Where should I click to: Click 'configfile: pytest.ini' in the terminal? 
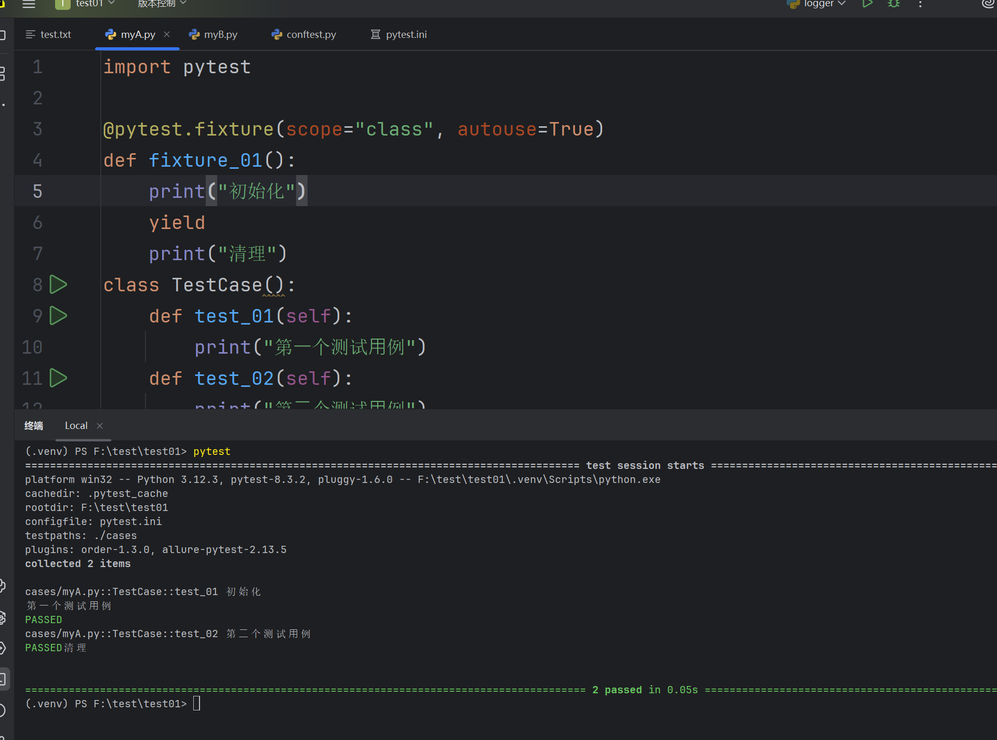[x=94, y=521]
